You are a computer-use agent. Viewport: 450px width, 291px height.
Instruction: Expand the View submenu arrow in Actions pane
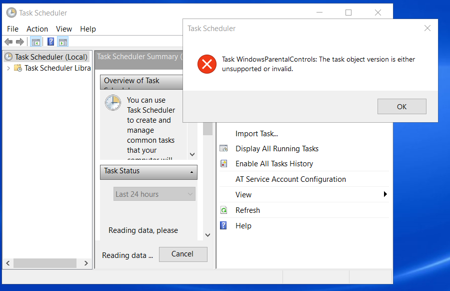pos(385,194)
